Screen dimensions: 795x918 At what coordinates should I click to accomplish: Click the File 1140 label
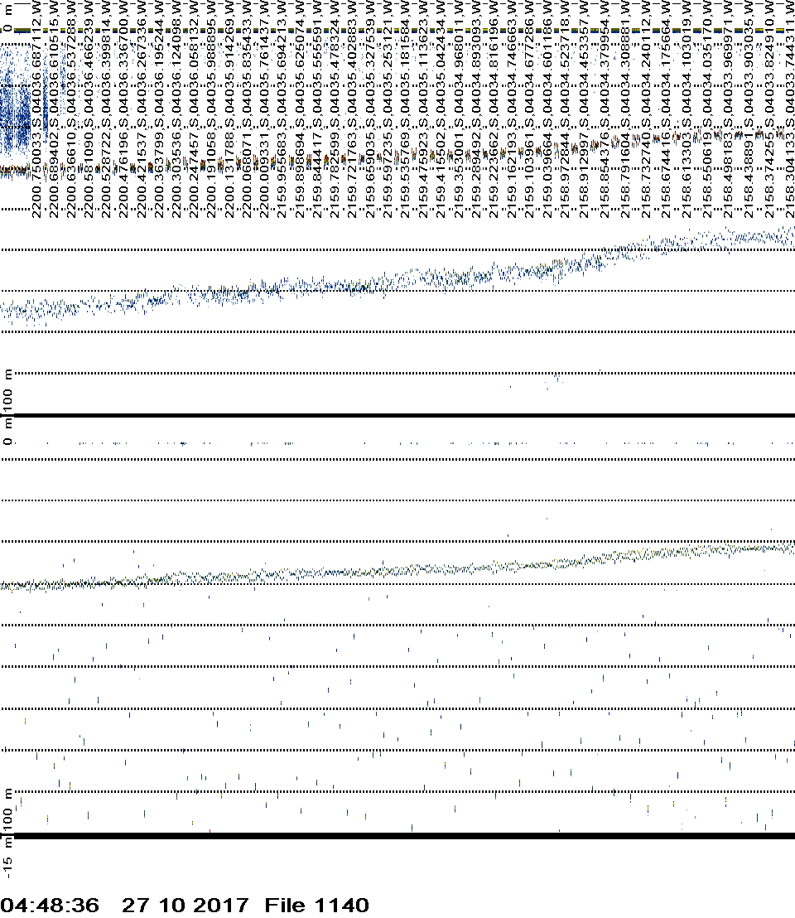click(x=316, y=905)
